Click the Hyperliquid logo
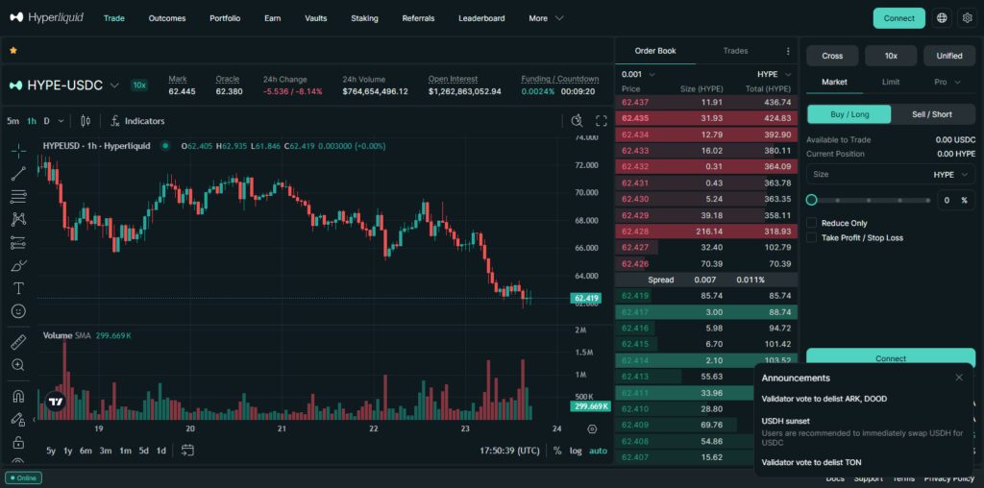Viewport: 984px width, 488px height. [x=46, y=17]
